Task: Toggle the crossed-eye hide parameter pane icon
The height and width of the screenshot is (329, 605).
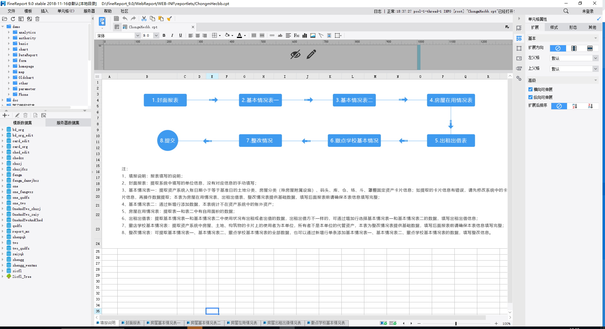Action: tap(295, 55)
